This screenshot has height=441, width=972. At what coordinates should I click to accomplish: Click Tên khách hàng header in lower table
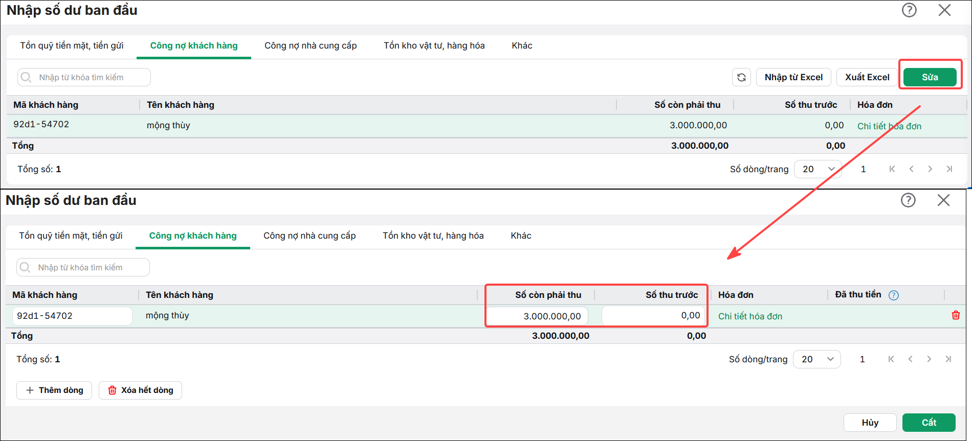coord(180,295)
